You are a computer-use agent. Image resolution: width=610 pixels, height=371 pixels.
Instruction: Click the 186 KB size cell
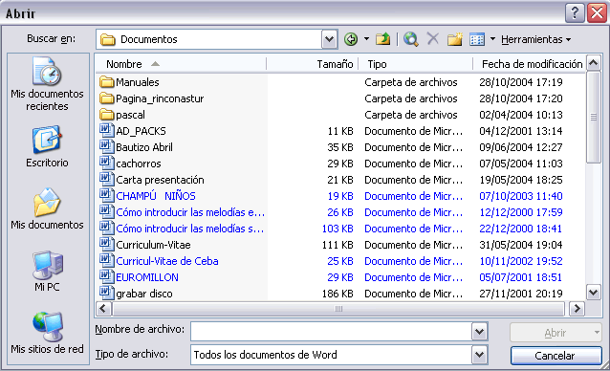338,294
